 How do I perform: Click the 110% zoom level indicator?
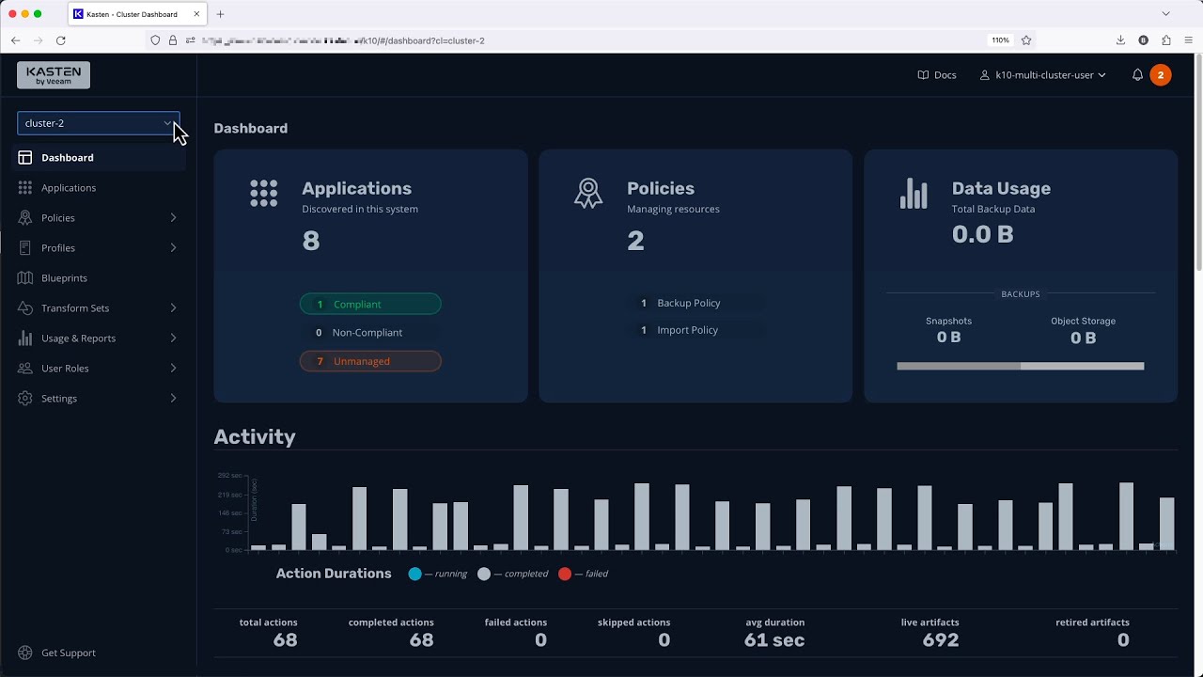point(1000,40)
